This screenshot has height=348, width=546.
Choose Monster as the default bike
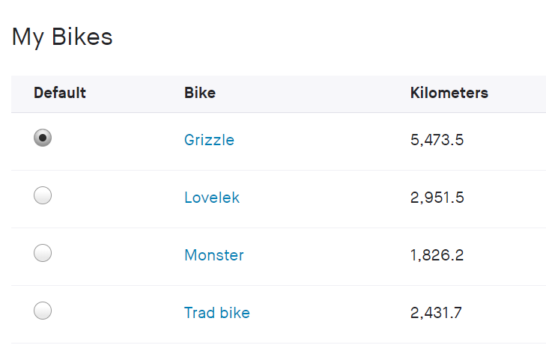point(43,253)
